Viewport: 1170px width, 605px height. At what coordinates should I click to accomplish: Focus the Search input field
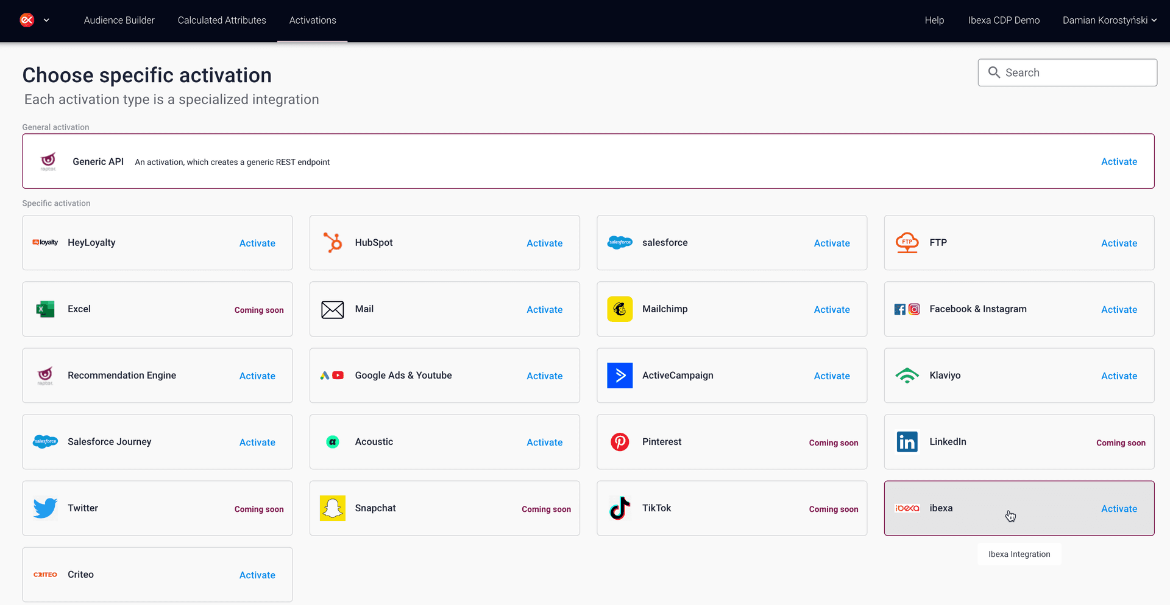1076,72
